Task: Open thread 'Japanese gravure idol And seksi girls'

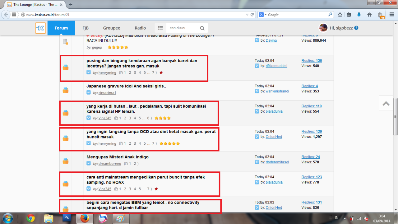Action: (126, 86)
